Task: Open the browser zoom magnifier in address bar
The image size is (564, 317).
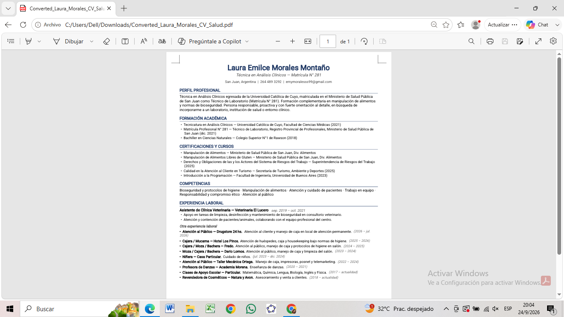Action: coord(434,25)
